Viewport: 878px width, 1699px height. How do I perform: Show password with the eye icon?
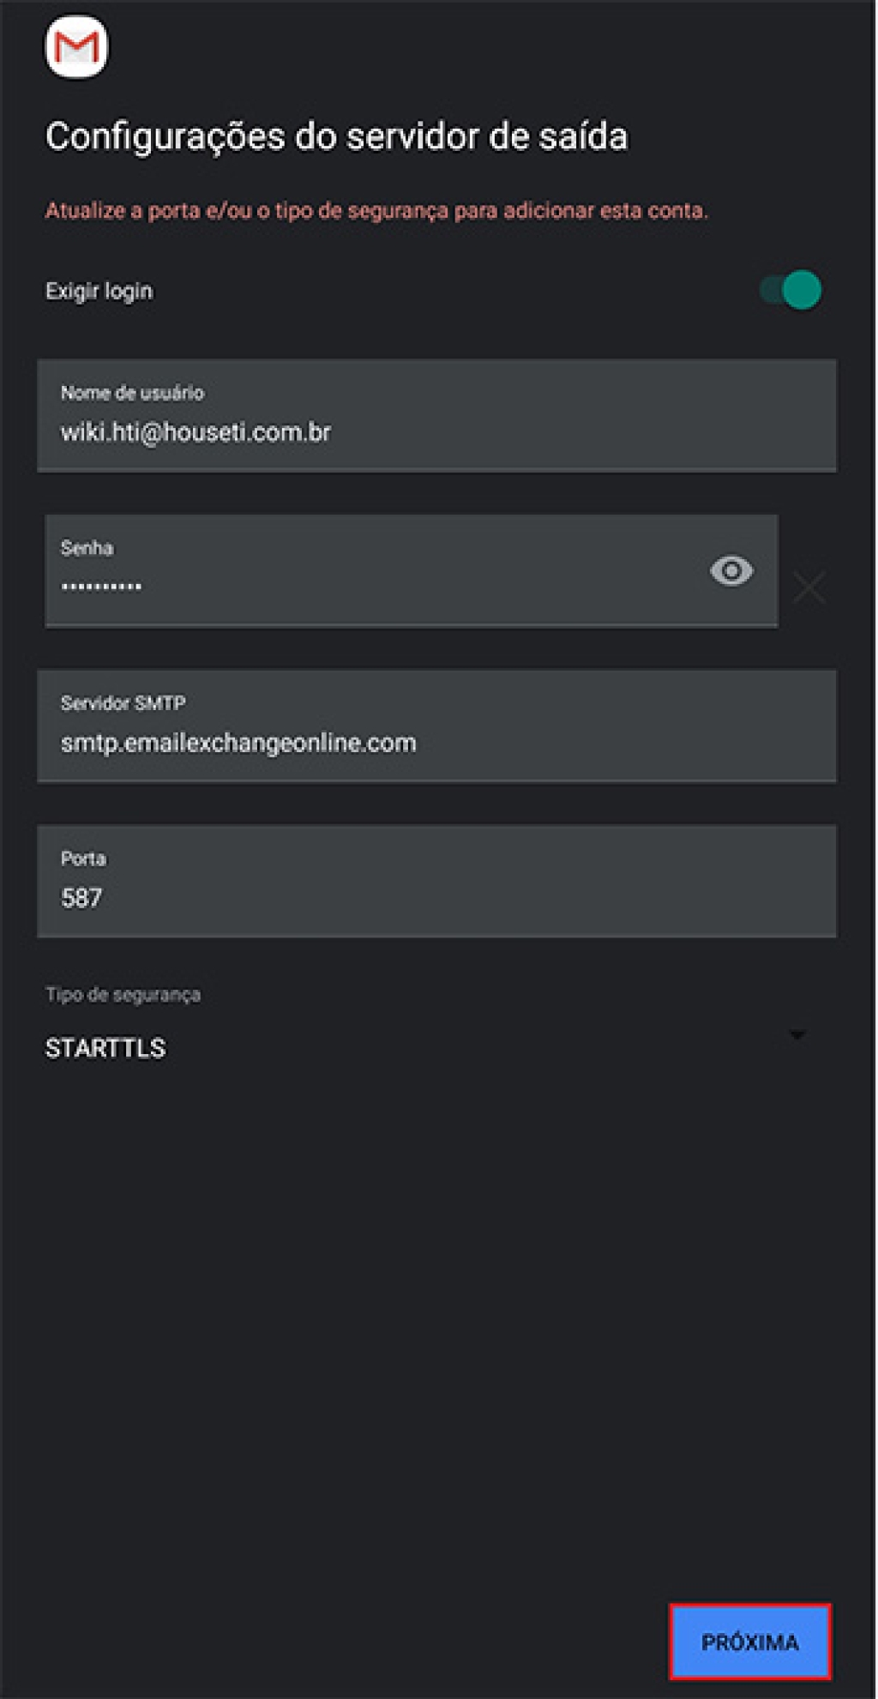pyautogui.click(x=731, y=570)
